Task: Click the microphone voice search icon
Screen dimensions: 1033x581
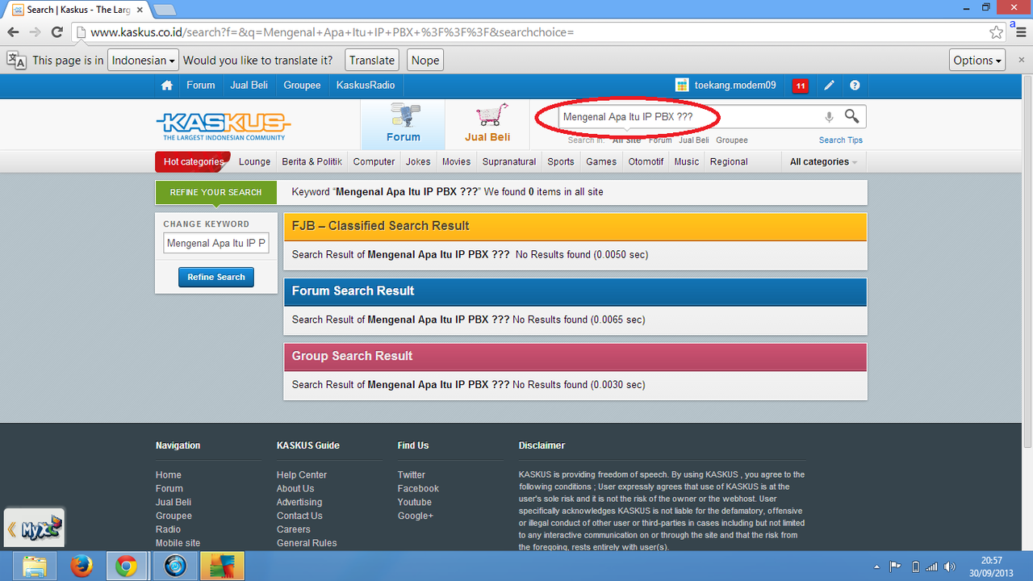Action: (x=829, y=117)
